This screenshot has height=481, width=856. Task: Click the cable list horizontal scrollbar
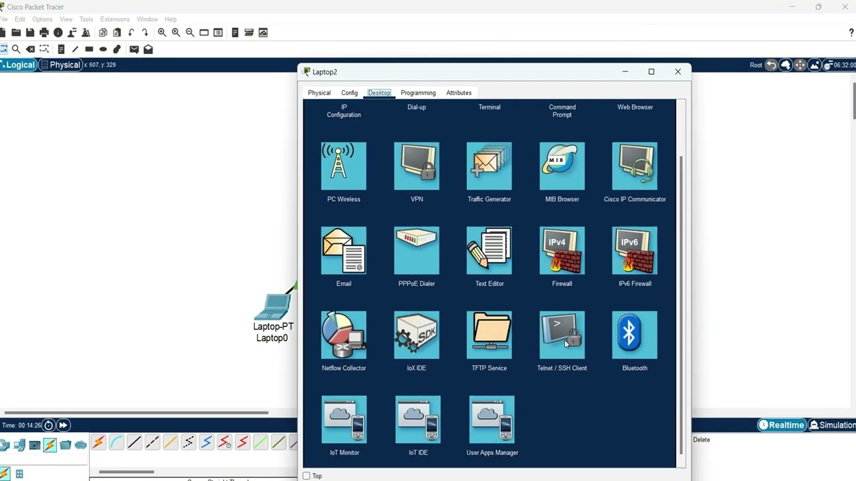coord(126,472)
